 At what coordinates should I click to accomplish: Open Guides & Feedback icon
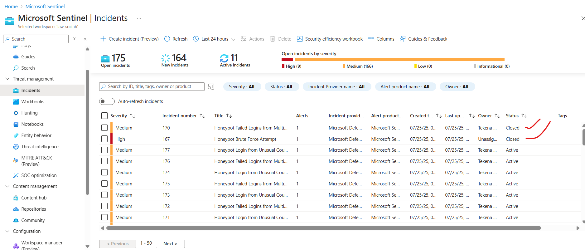click(x=403, y=39)
